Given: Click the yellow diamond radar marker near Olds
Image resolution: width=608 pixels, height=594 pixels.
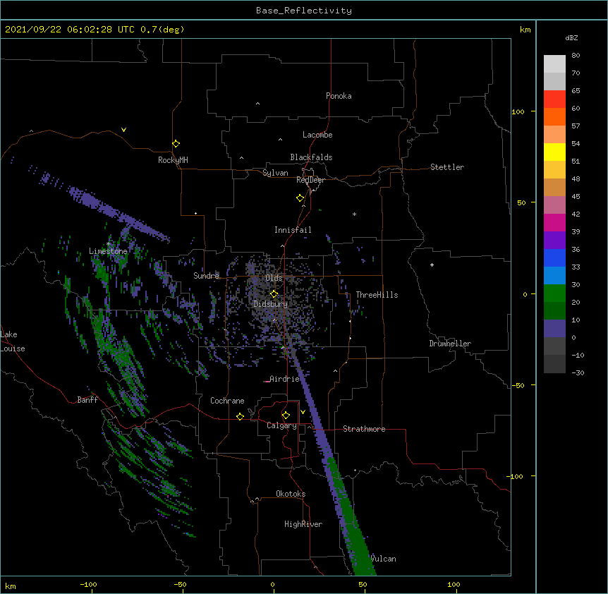Looking at the screenshot, I should tap(274, 294).
